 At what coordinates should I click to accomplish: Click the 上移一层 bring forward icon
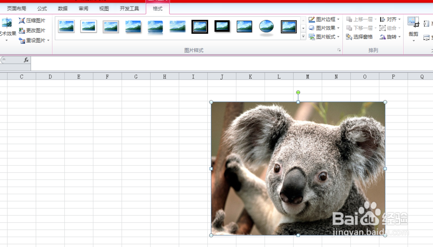tap(349, 19)
